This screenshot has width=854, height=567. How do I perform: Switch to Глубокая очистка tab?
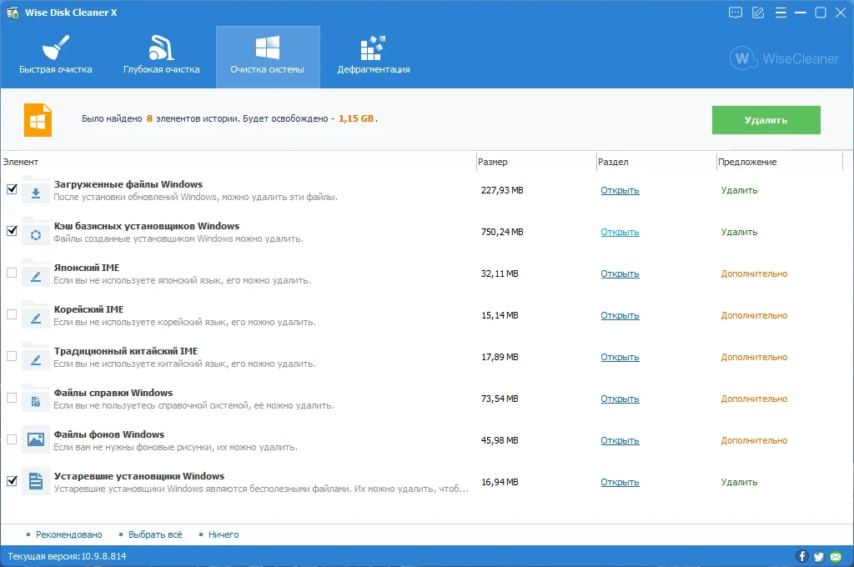pyautogui.click(x=161, y=57)
